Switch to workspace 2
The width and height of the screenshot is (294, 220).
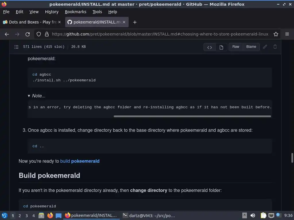(x=20, y=216)
